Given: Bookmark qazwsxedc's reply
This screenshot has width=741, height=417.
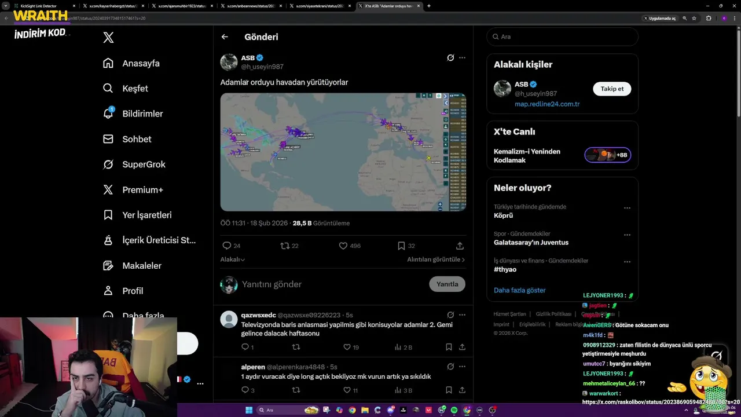Looking at the screenshot, I should click(x=449, y=347).
